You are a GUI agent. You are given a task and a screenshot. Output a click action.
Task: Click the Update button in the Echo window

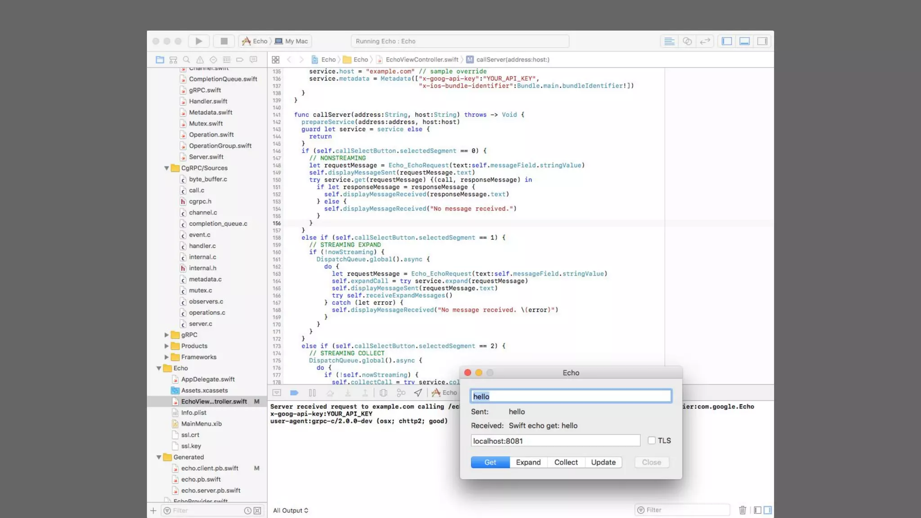tap(603, 462)
